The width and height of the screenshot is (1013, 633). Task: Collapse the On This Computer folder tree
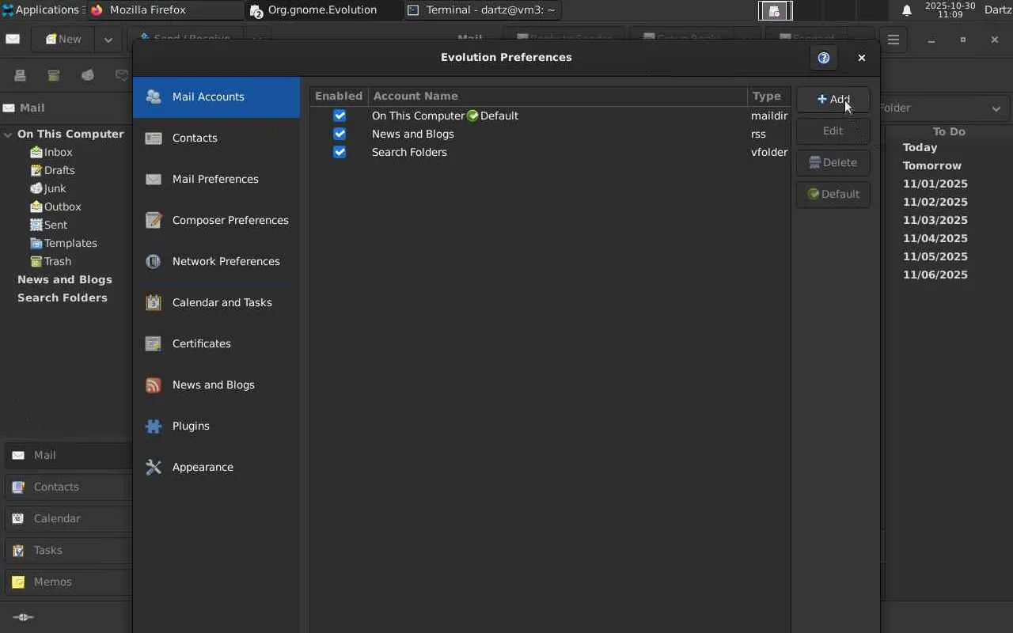point(8,135)
